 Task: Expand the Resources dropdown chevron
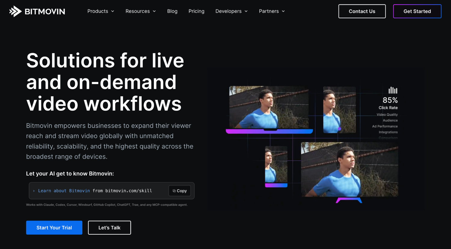pos(154,11)
